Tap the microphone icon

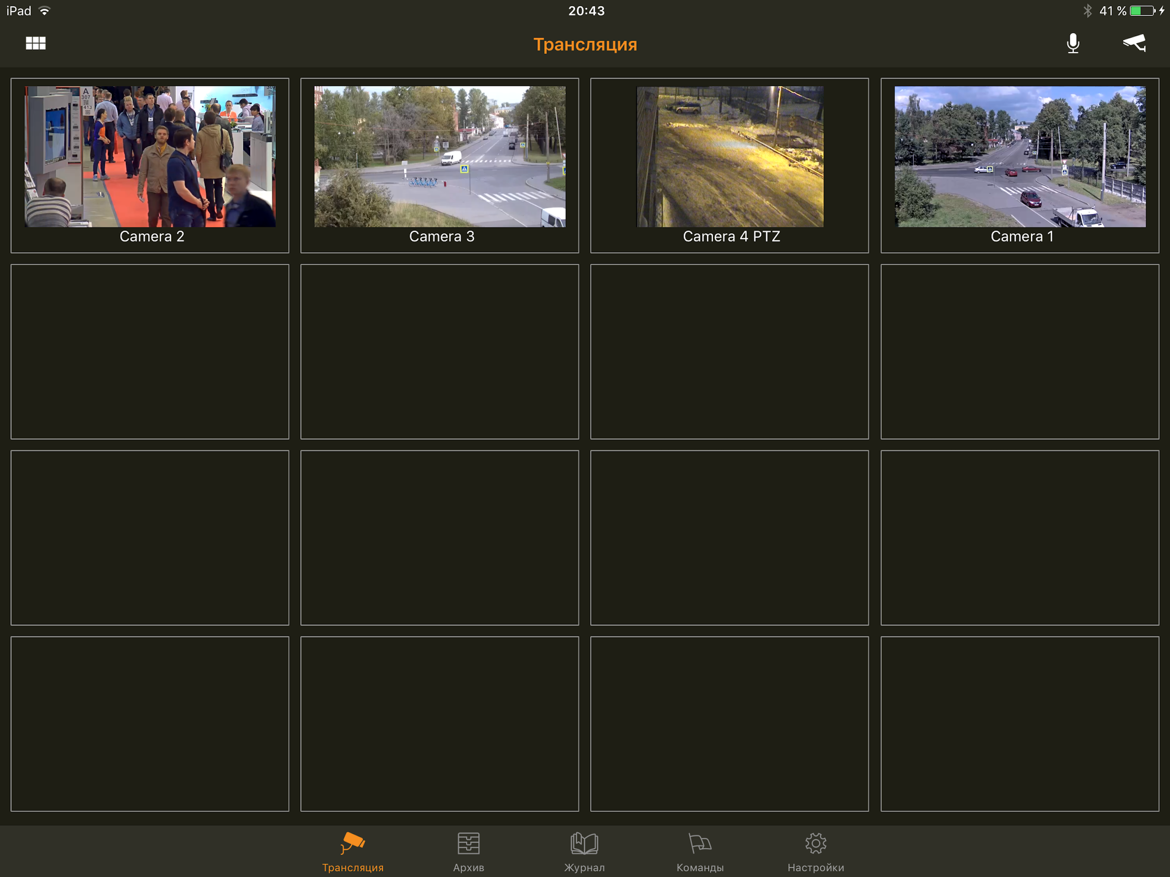pyautogui.click(x=1073, y=43)
